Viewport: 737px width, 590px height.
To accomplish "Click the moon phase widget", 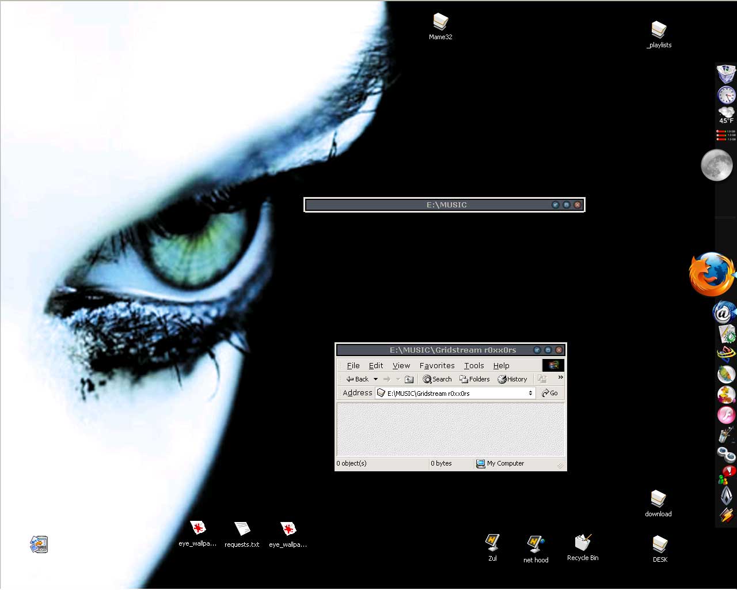I will point(716,165).
